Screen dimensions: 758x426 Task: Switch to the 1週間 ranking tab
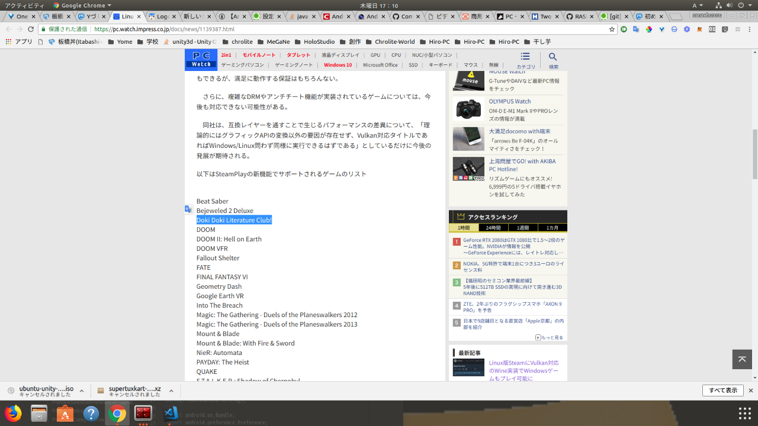click(x=523, y=228)
